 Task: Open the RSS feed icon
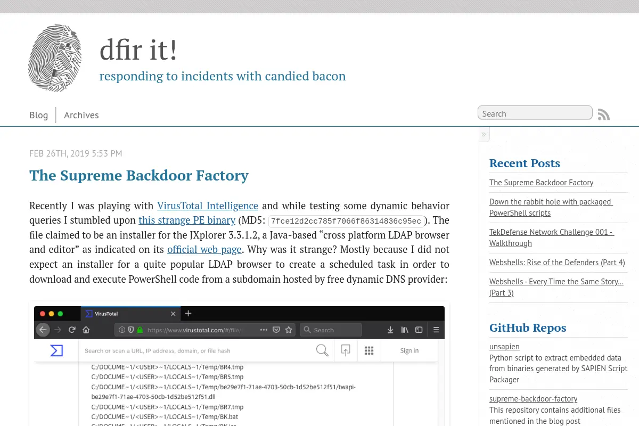pos(603,114)
